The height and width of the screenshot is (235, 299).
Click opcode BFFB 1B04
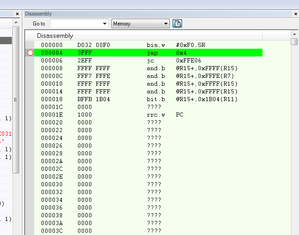coord(94,99)
